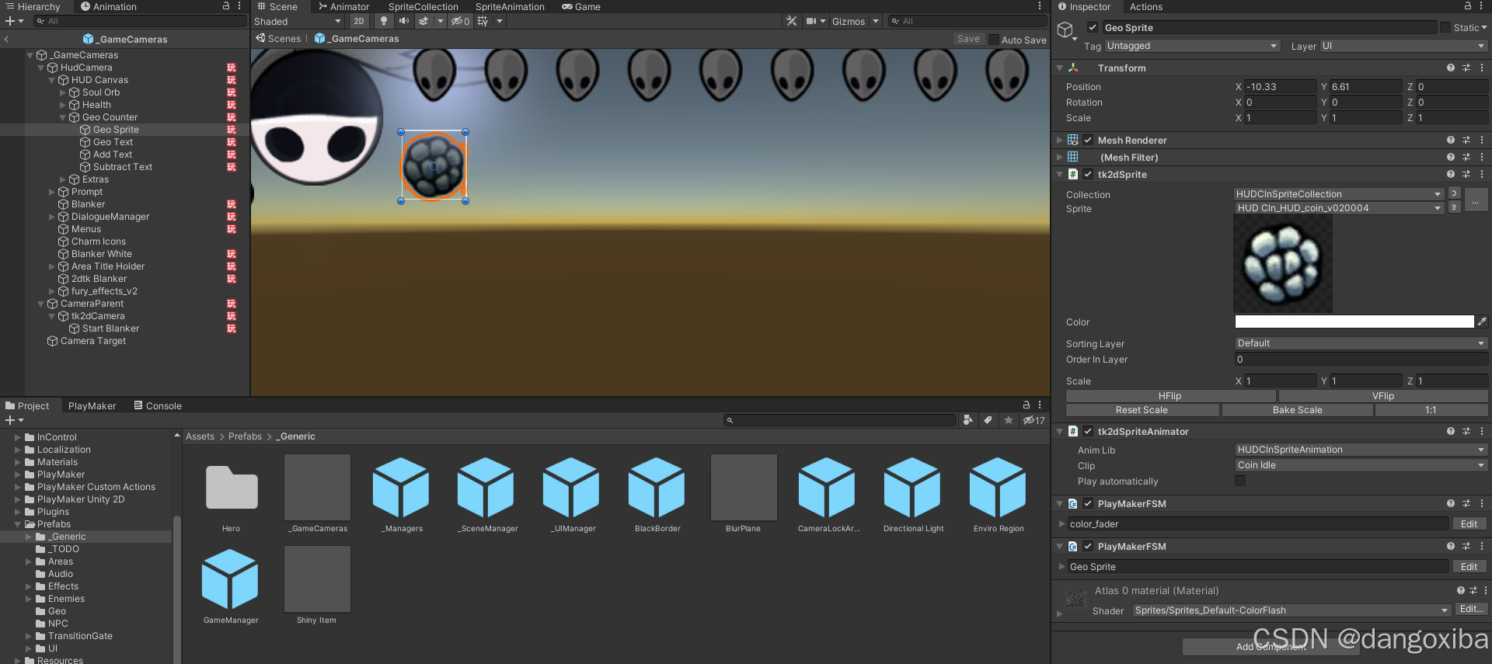Search by type in Project panel
Image resolution: width=1492 pixels, height=664 pixels.
click(967, 420)
